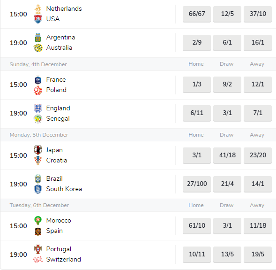Click the Morocco team crest icon
Image resolution: width=276 pixels, height=270 pixels.
pos(38,221)
